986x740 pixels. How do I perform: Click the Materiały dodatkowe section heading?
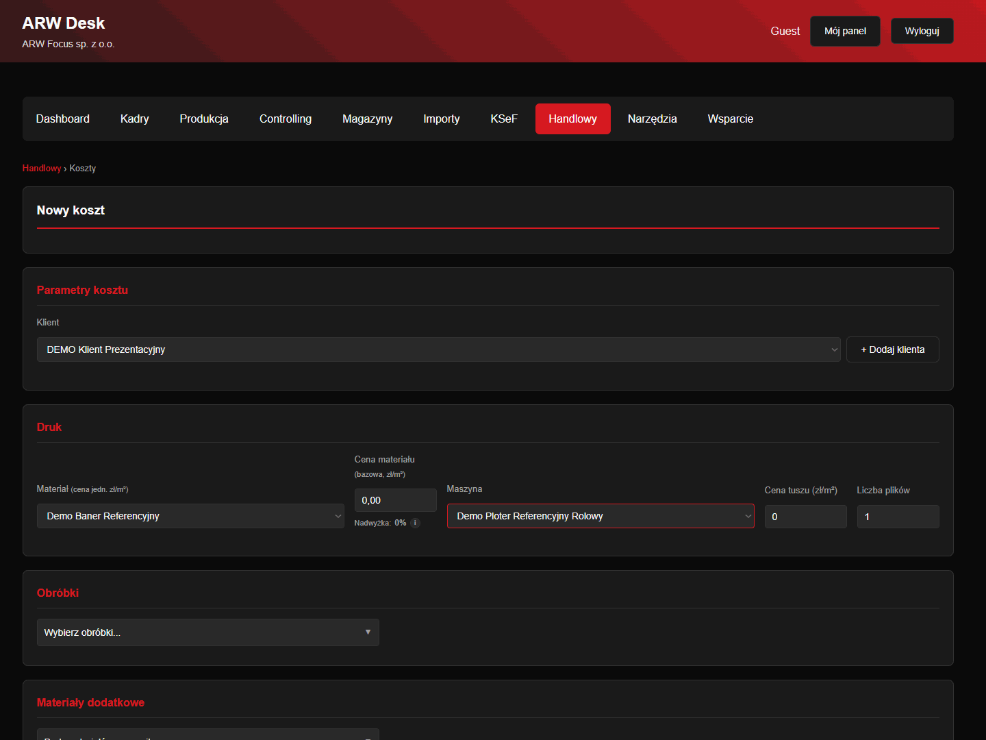point(90,702)
